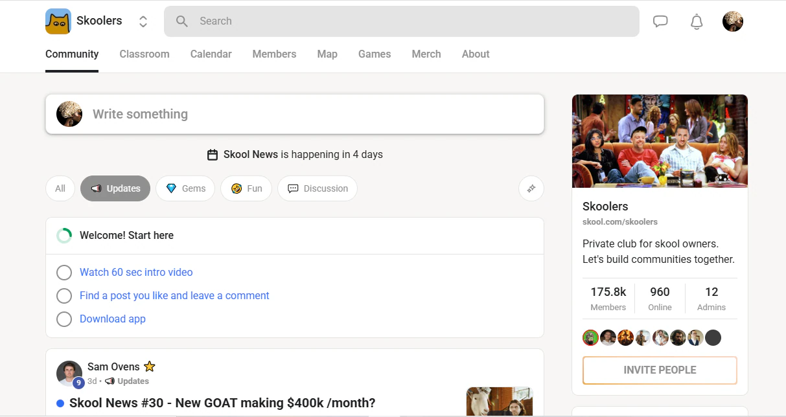This screenshot has width=786, height=417.
Task: Select the Fun category filter
Action: click(246, 188)
